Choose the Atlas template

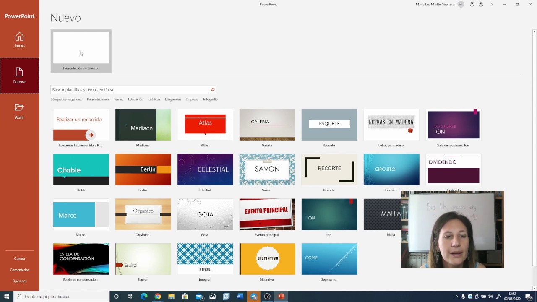(x=205, y=125)
